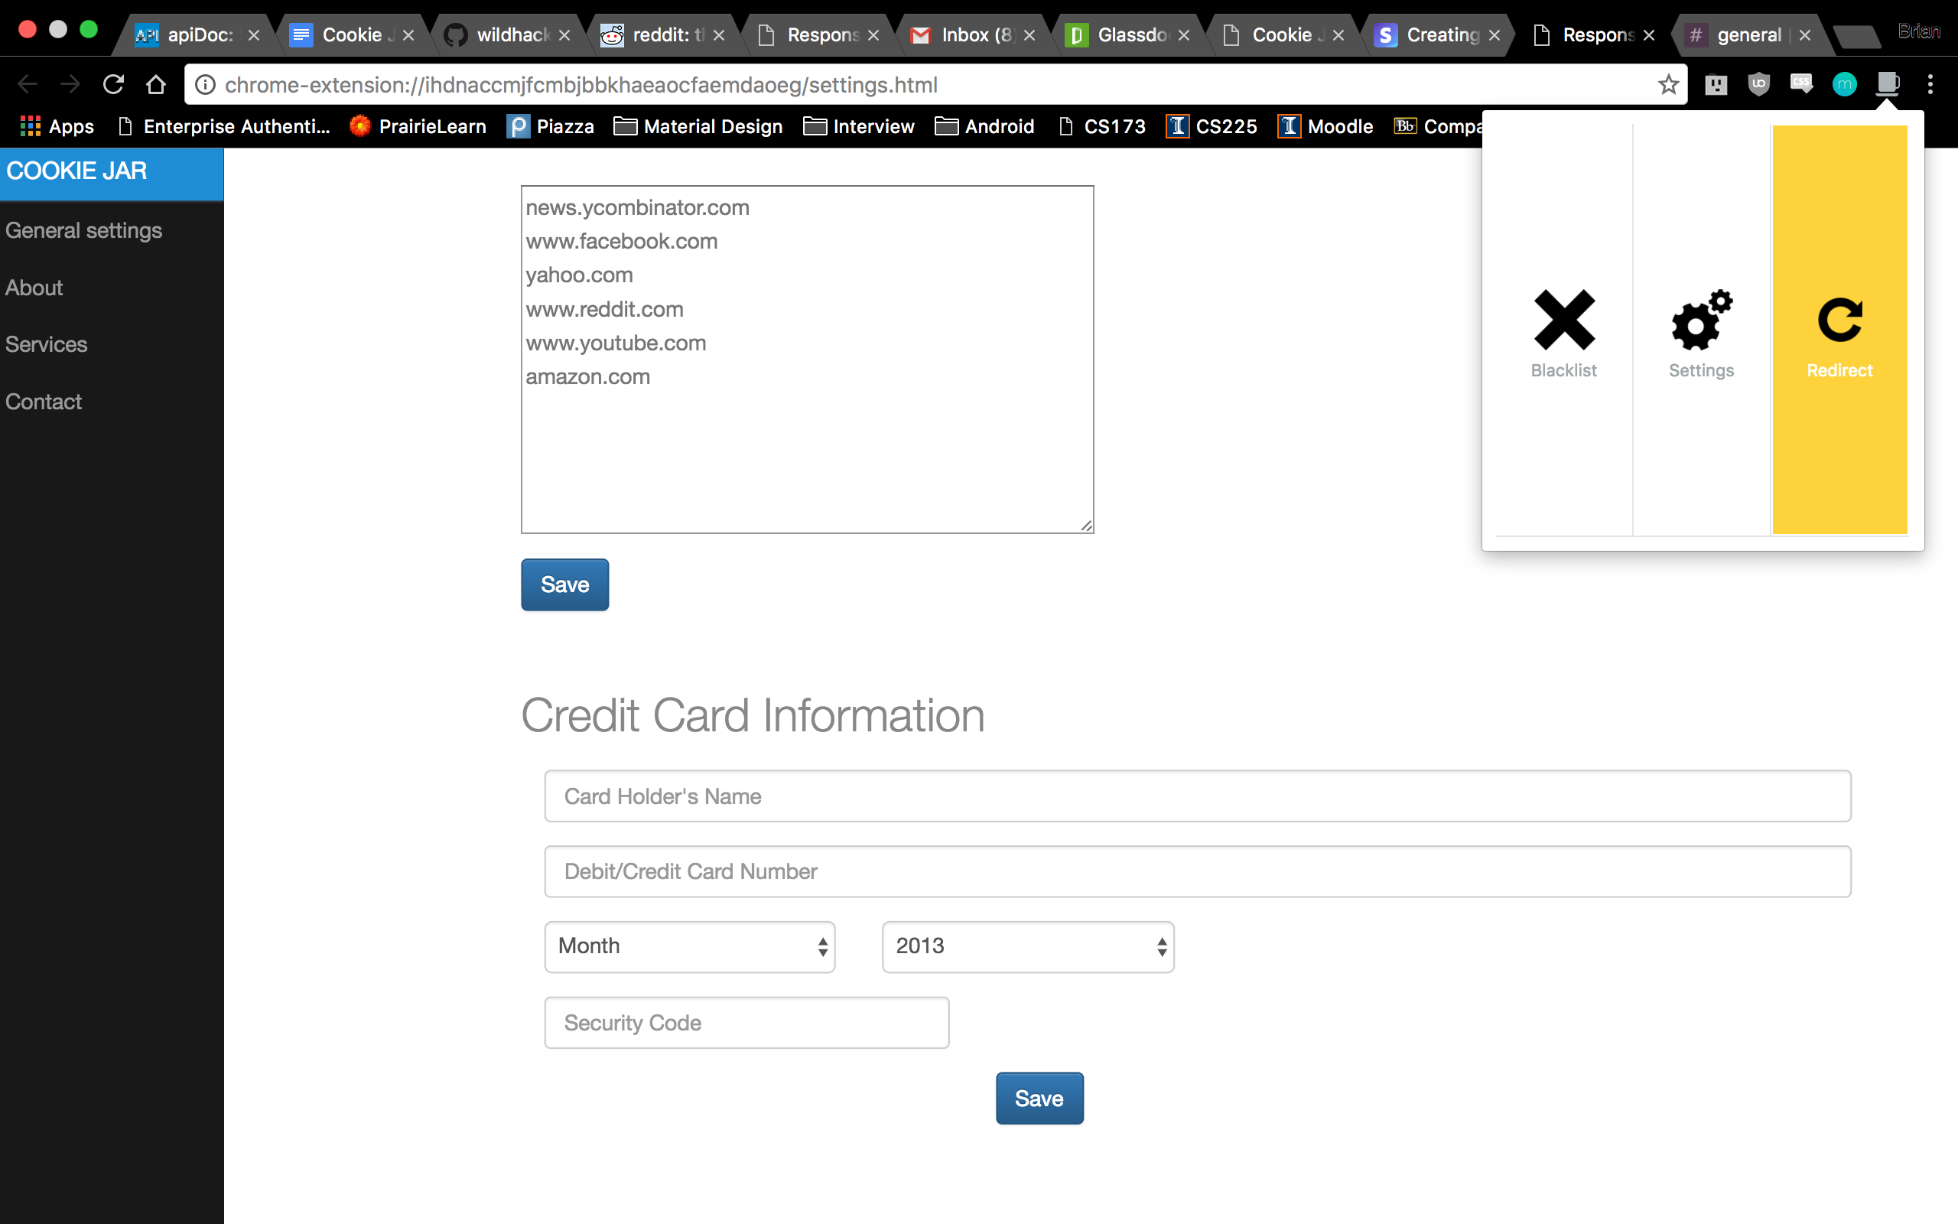
Task: Go to the browser home icon
Action: (156, 84)
